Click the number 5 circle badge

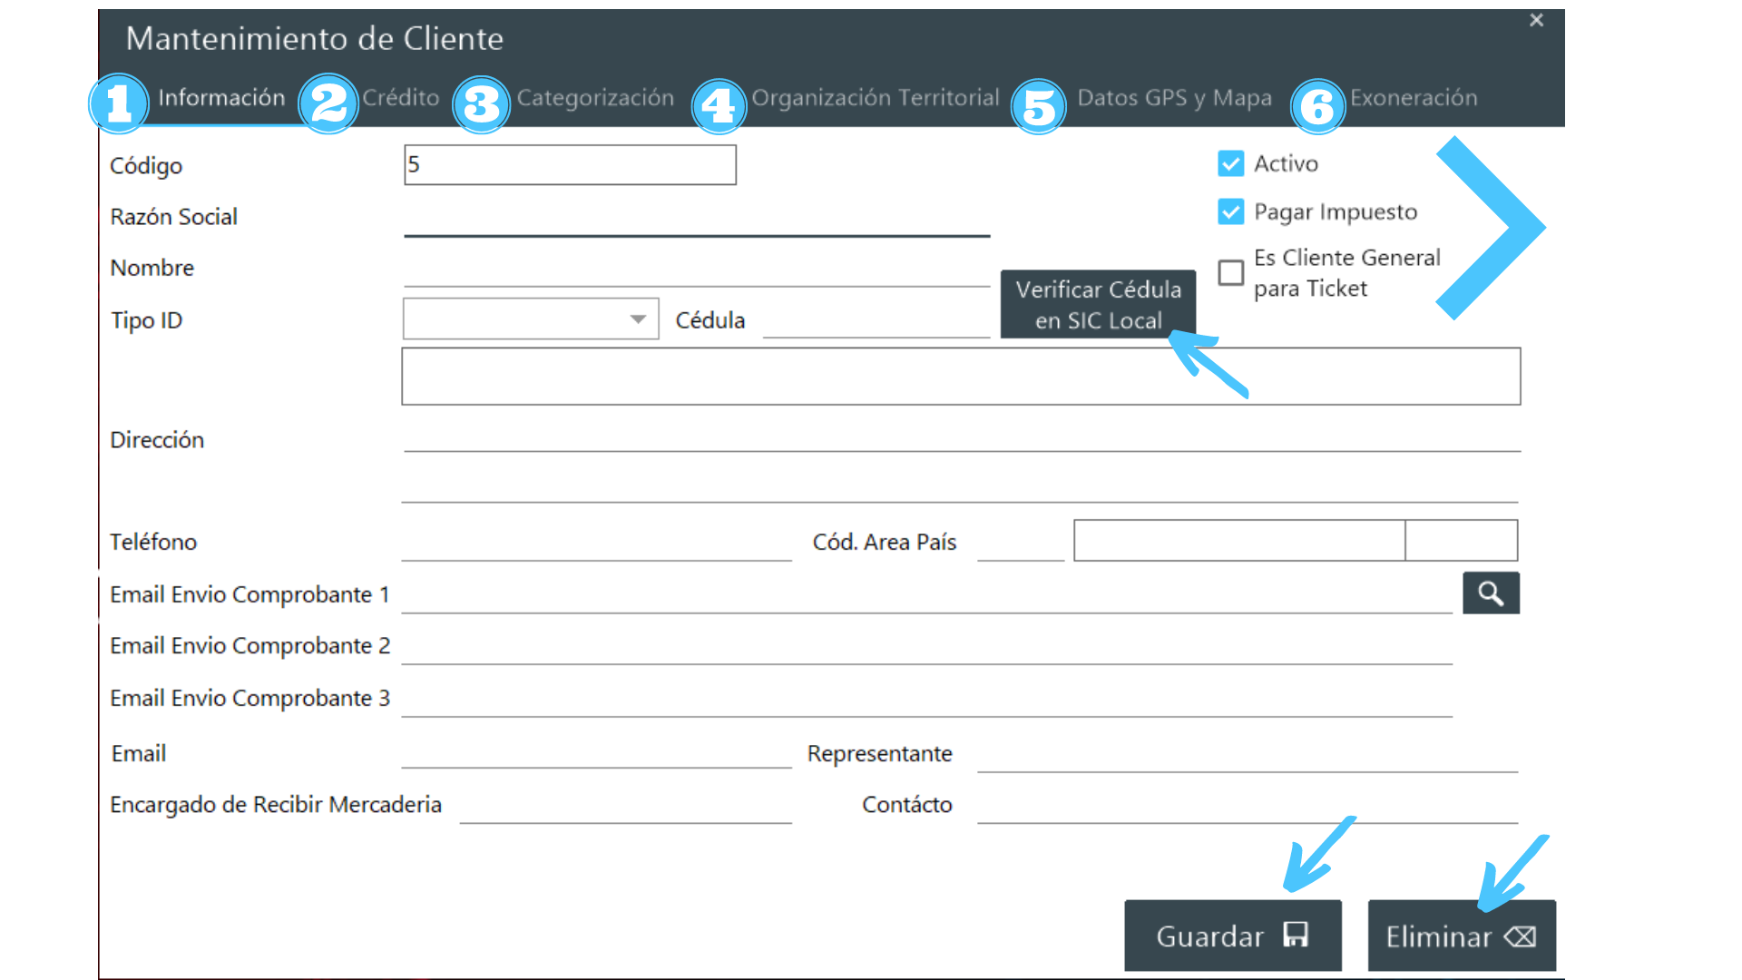(1038, 106)
